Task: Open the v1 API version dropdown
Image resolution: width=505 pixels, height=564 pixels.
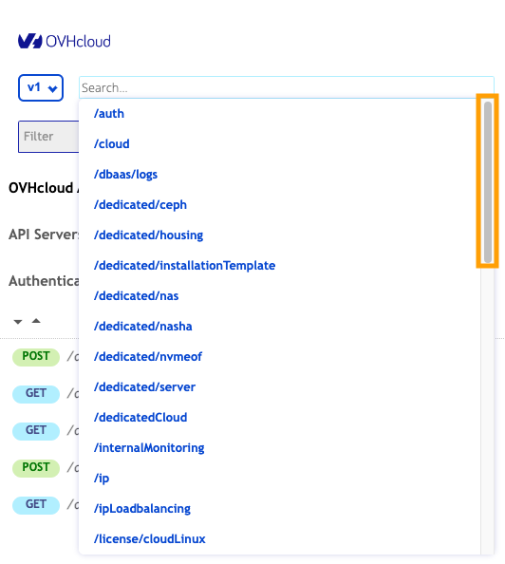Action: pyautogui.click(x=41, y=87)
